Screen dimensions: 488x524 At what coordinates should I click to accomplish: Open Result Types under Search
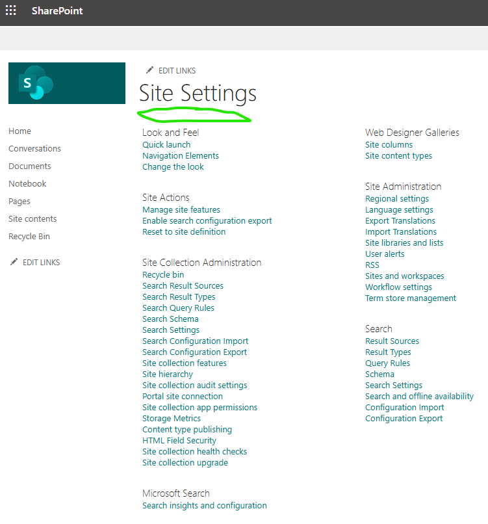coord(388,352)
